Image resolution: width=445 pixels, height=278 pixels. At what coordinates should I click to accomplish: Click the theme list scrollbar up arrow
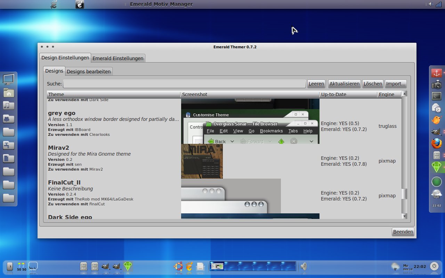coord(404,94)
